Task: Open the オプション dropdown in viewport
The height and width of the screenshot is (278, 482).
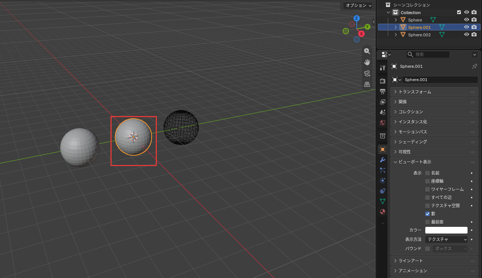Action: pyautogui.click(x=358, y=5)
